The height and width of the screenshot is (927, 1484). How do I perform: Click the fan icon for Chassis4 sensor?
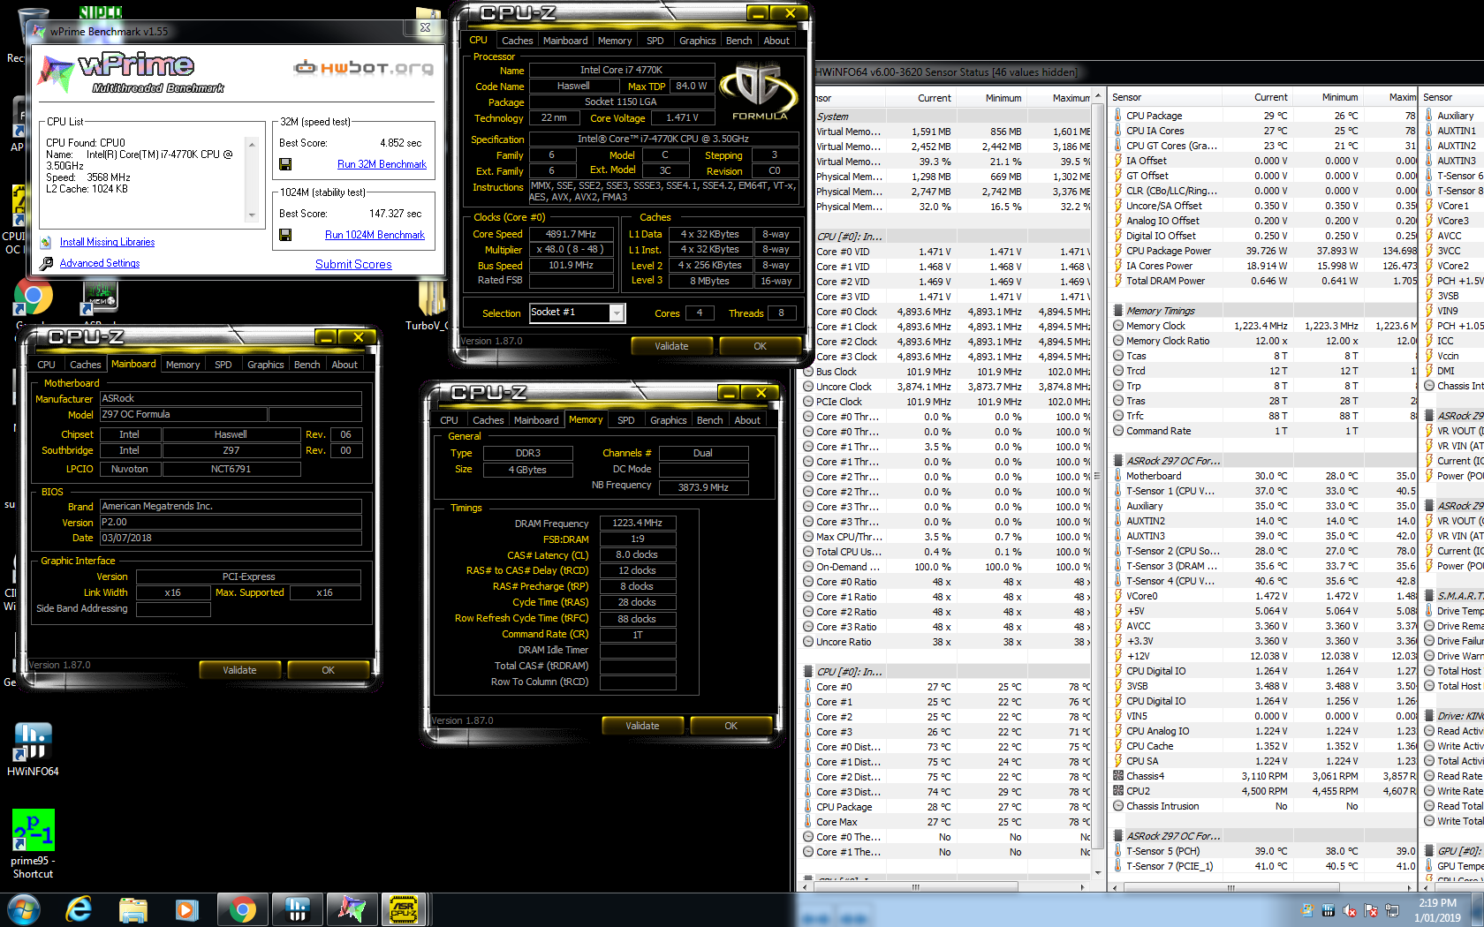(1118, 776)
